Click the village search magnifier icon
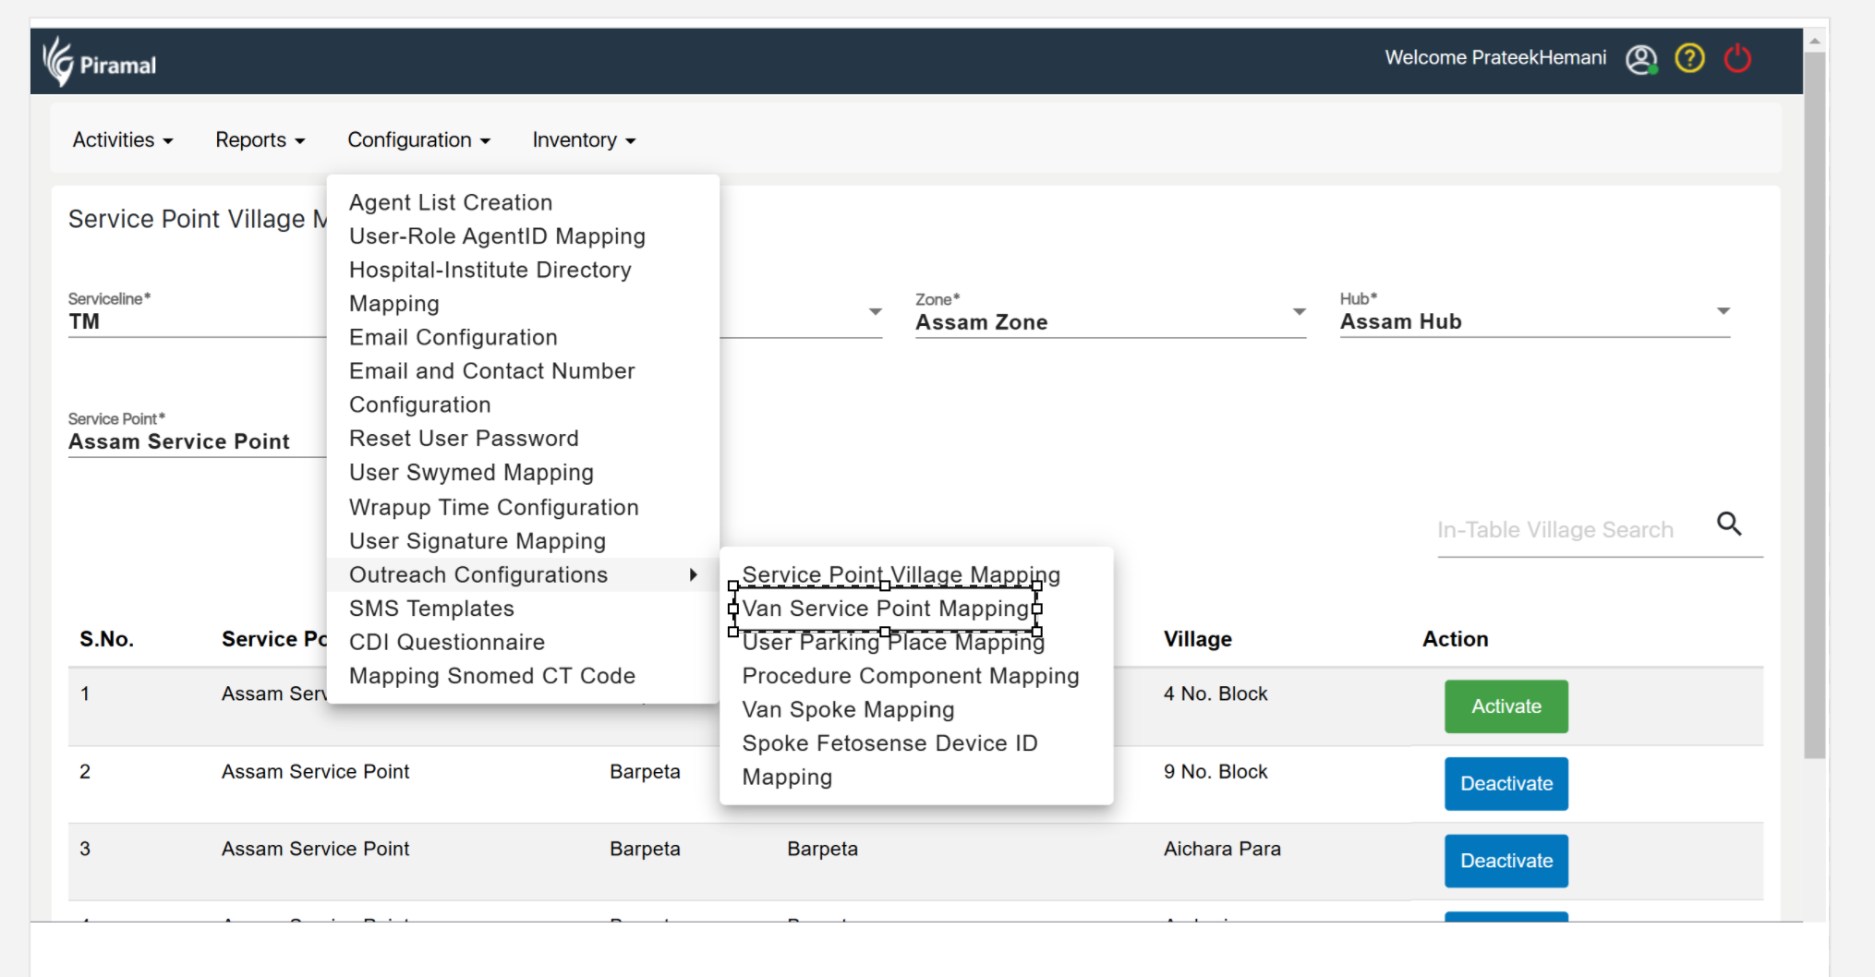This screenshot has width=1875, height=977. coord(1729,525)
